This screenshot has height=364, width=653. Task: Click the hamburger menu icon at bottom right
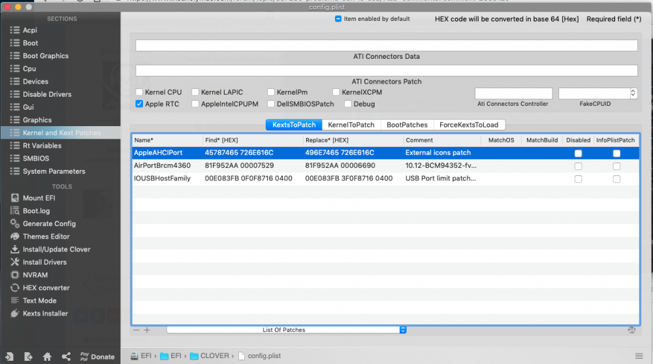click(x=639, y=356)
